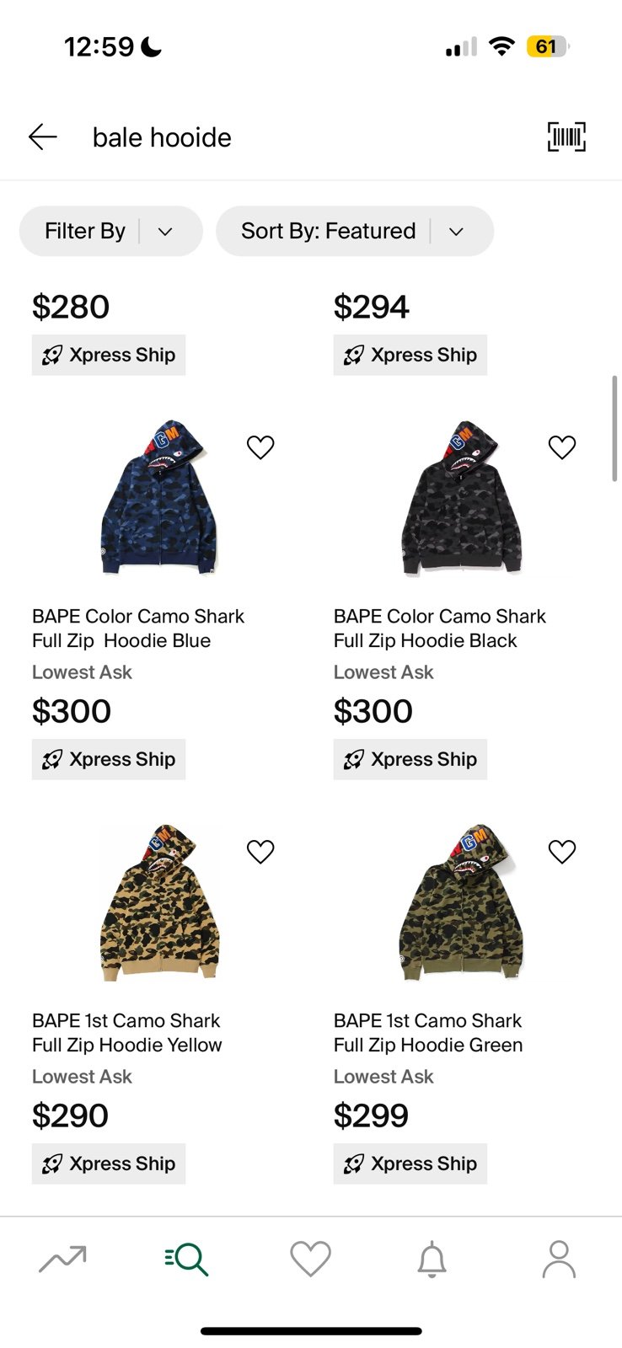Open the Sort By: Featured dropdown

pyautogui.click(x=355, y=231)
